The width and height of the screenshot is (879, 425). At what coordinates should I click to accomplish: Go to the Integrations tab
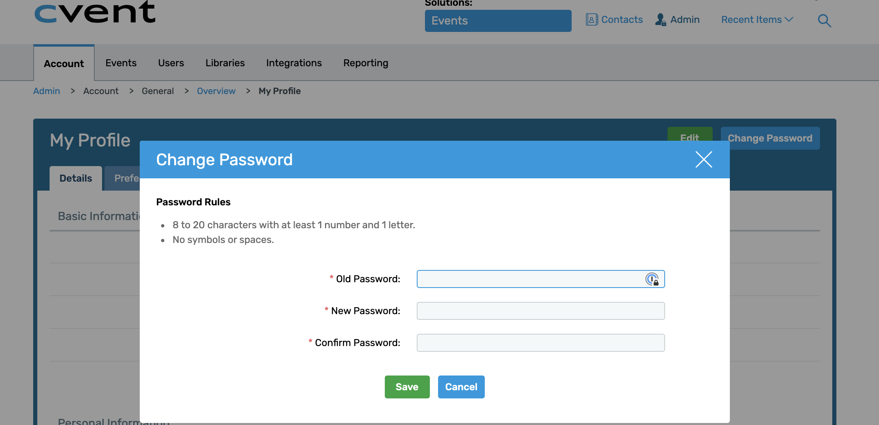click(x=294, y=63)
